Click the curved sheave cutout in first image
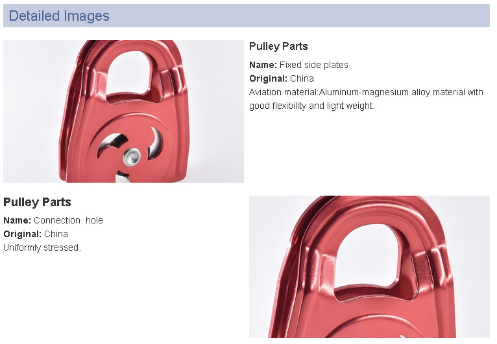The image size is (497, 344). tap(111, 144)
